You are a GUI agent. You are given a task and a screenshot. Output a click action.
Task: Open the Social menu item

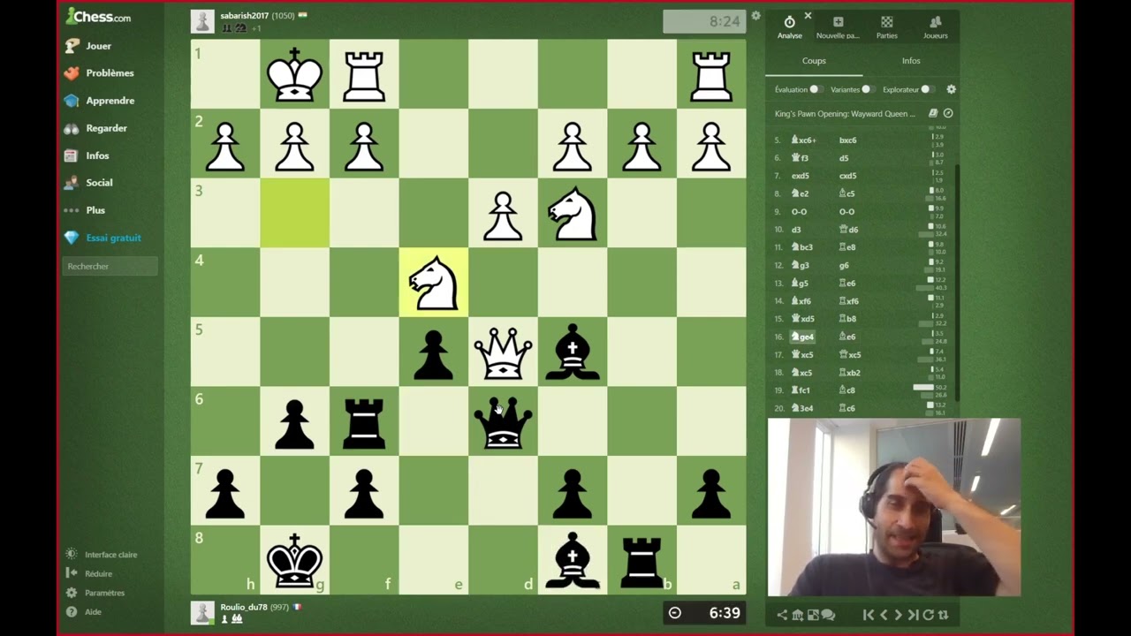click(x=87, y=183)
